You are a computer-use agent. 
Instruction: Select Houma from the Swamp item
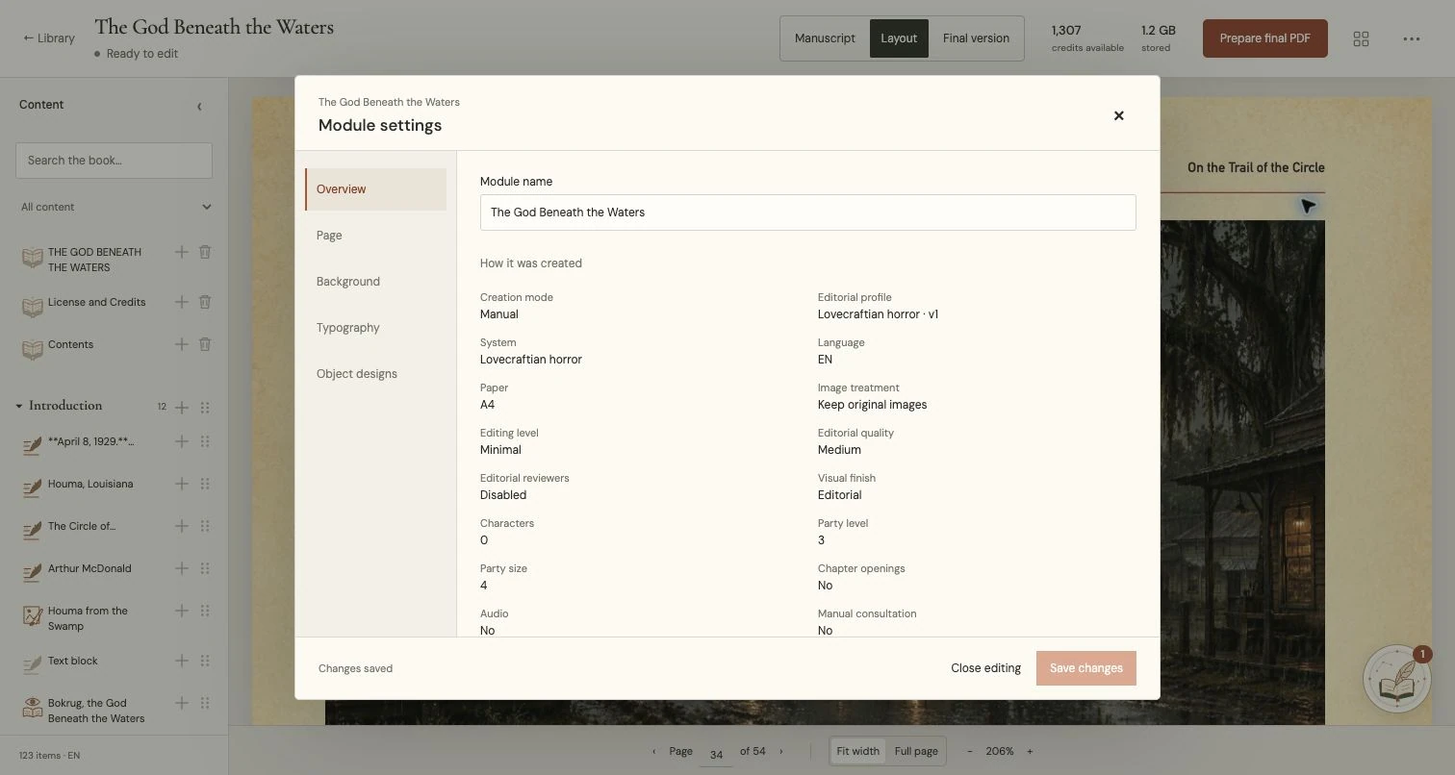88,618
